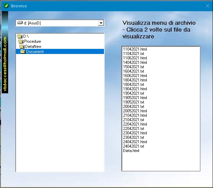
Task: Select file 19052021.html
Action: (x=135, y=98)
